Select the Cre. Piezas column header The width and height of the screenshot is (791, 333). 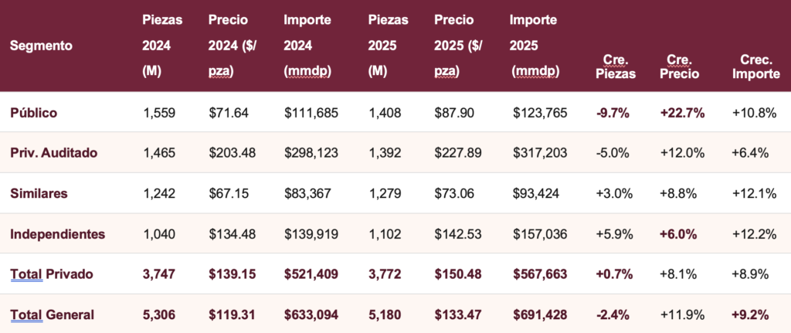(x=614, y=66)
